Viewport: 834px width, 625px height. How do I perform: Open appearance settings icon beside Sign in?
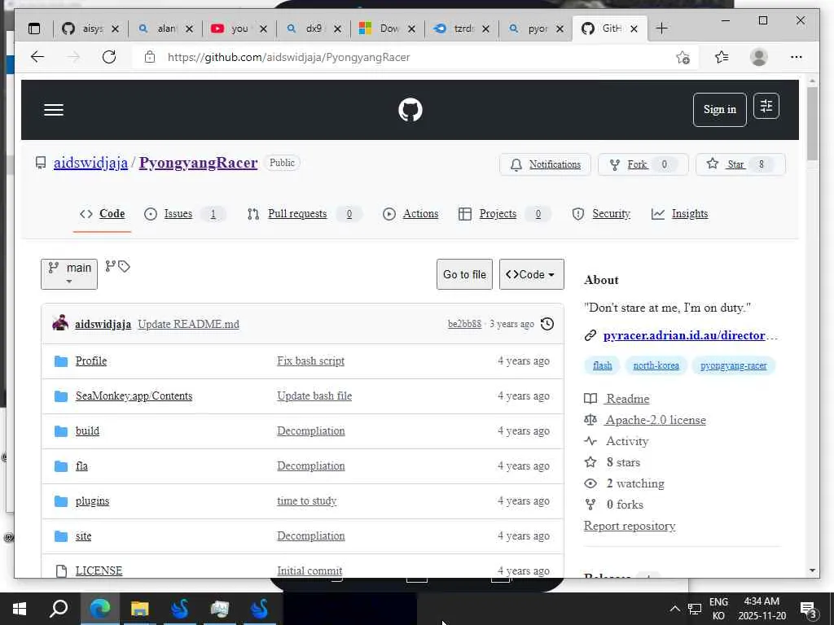pos(766,107)
